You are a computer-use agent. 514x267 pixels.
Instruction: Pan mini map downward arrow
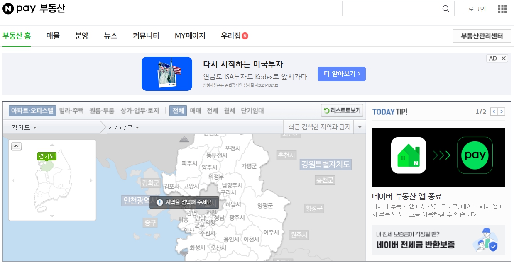point(52,216)
